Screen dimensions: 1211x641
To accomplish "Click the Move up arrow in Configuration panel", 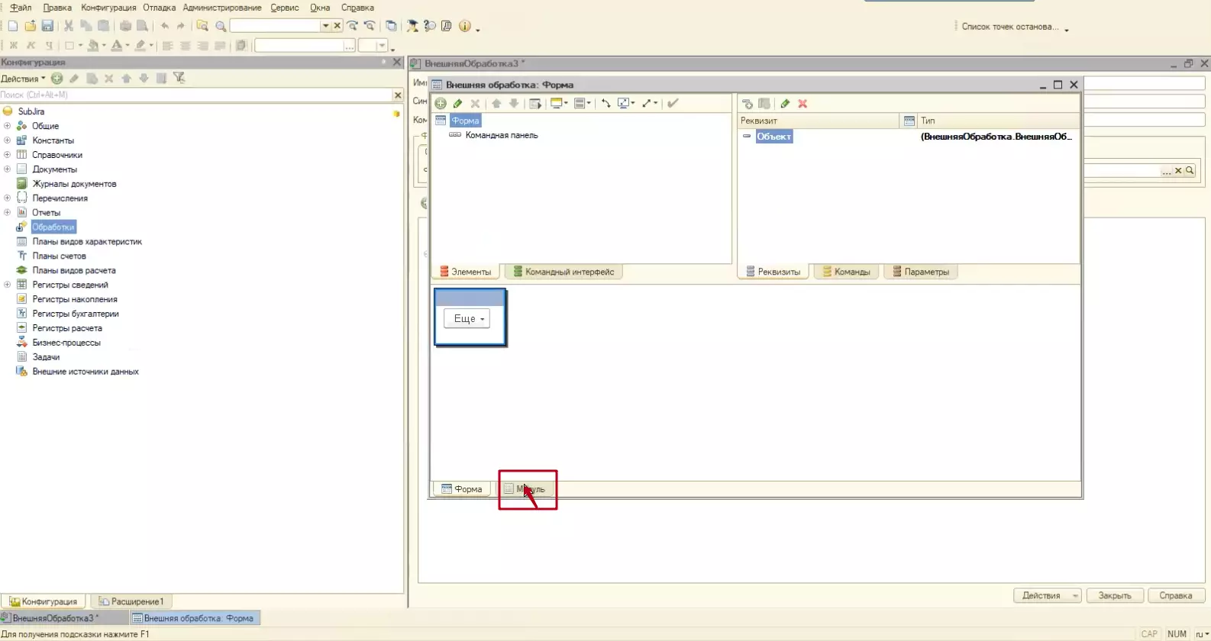I will [x=127, y=78].
